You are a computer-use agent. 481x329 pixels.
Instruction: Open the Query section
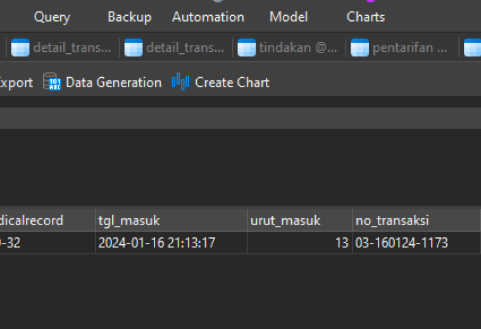tap(52, 17)
